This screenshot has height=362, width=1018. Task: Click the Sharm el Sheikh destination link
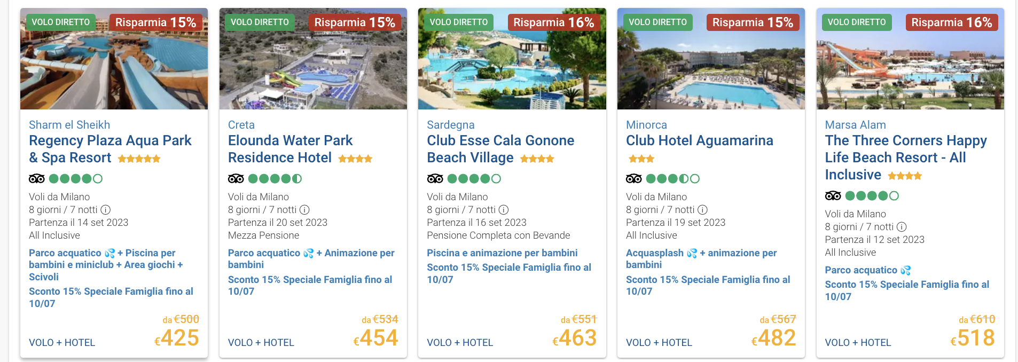click(x=69, y=124)
